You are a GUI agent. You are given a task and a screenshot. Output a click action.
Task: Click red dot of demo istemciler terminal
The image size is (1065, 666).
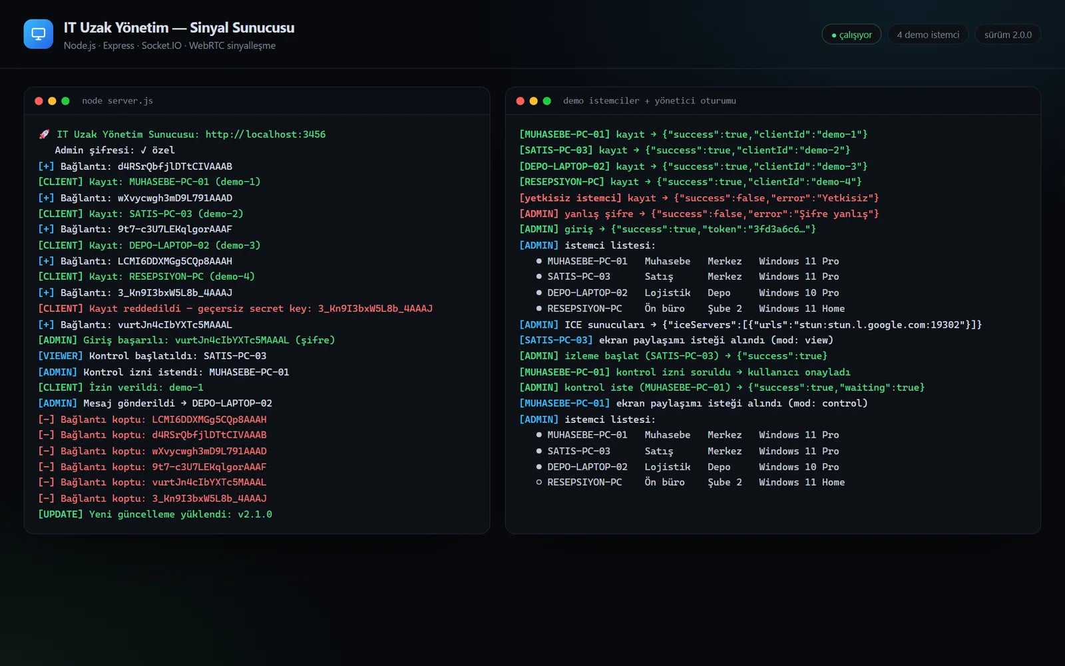point(520,101)
